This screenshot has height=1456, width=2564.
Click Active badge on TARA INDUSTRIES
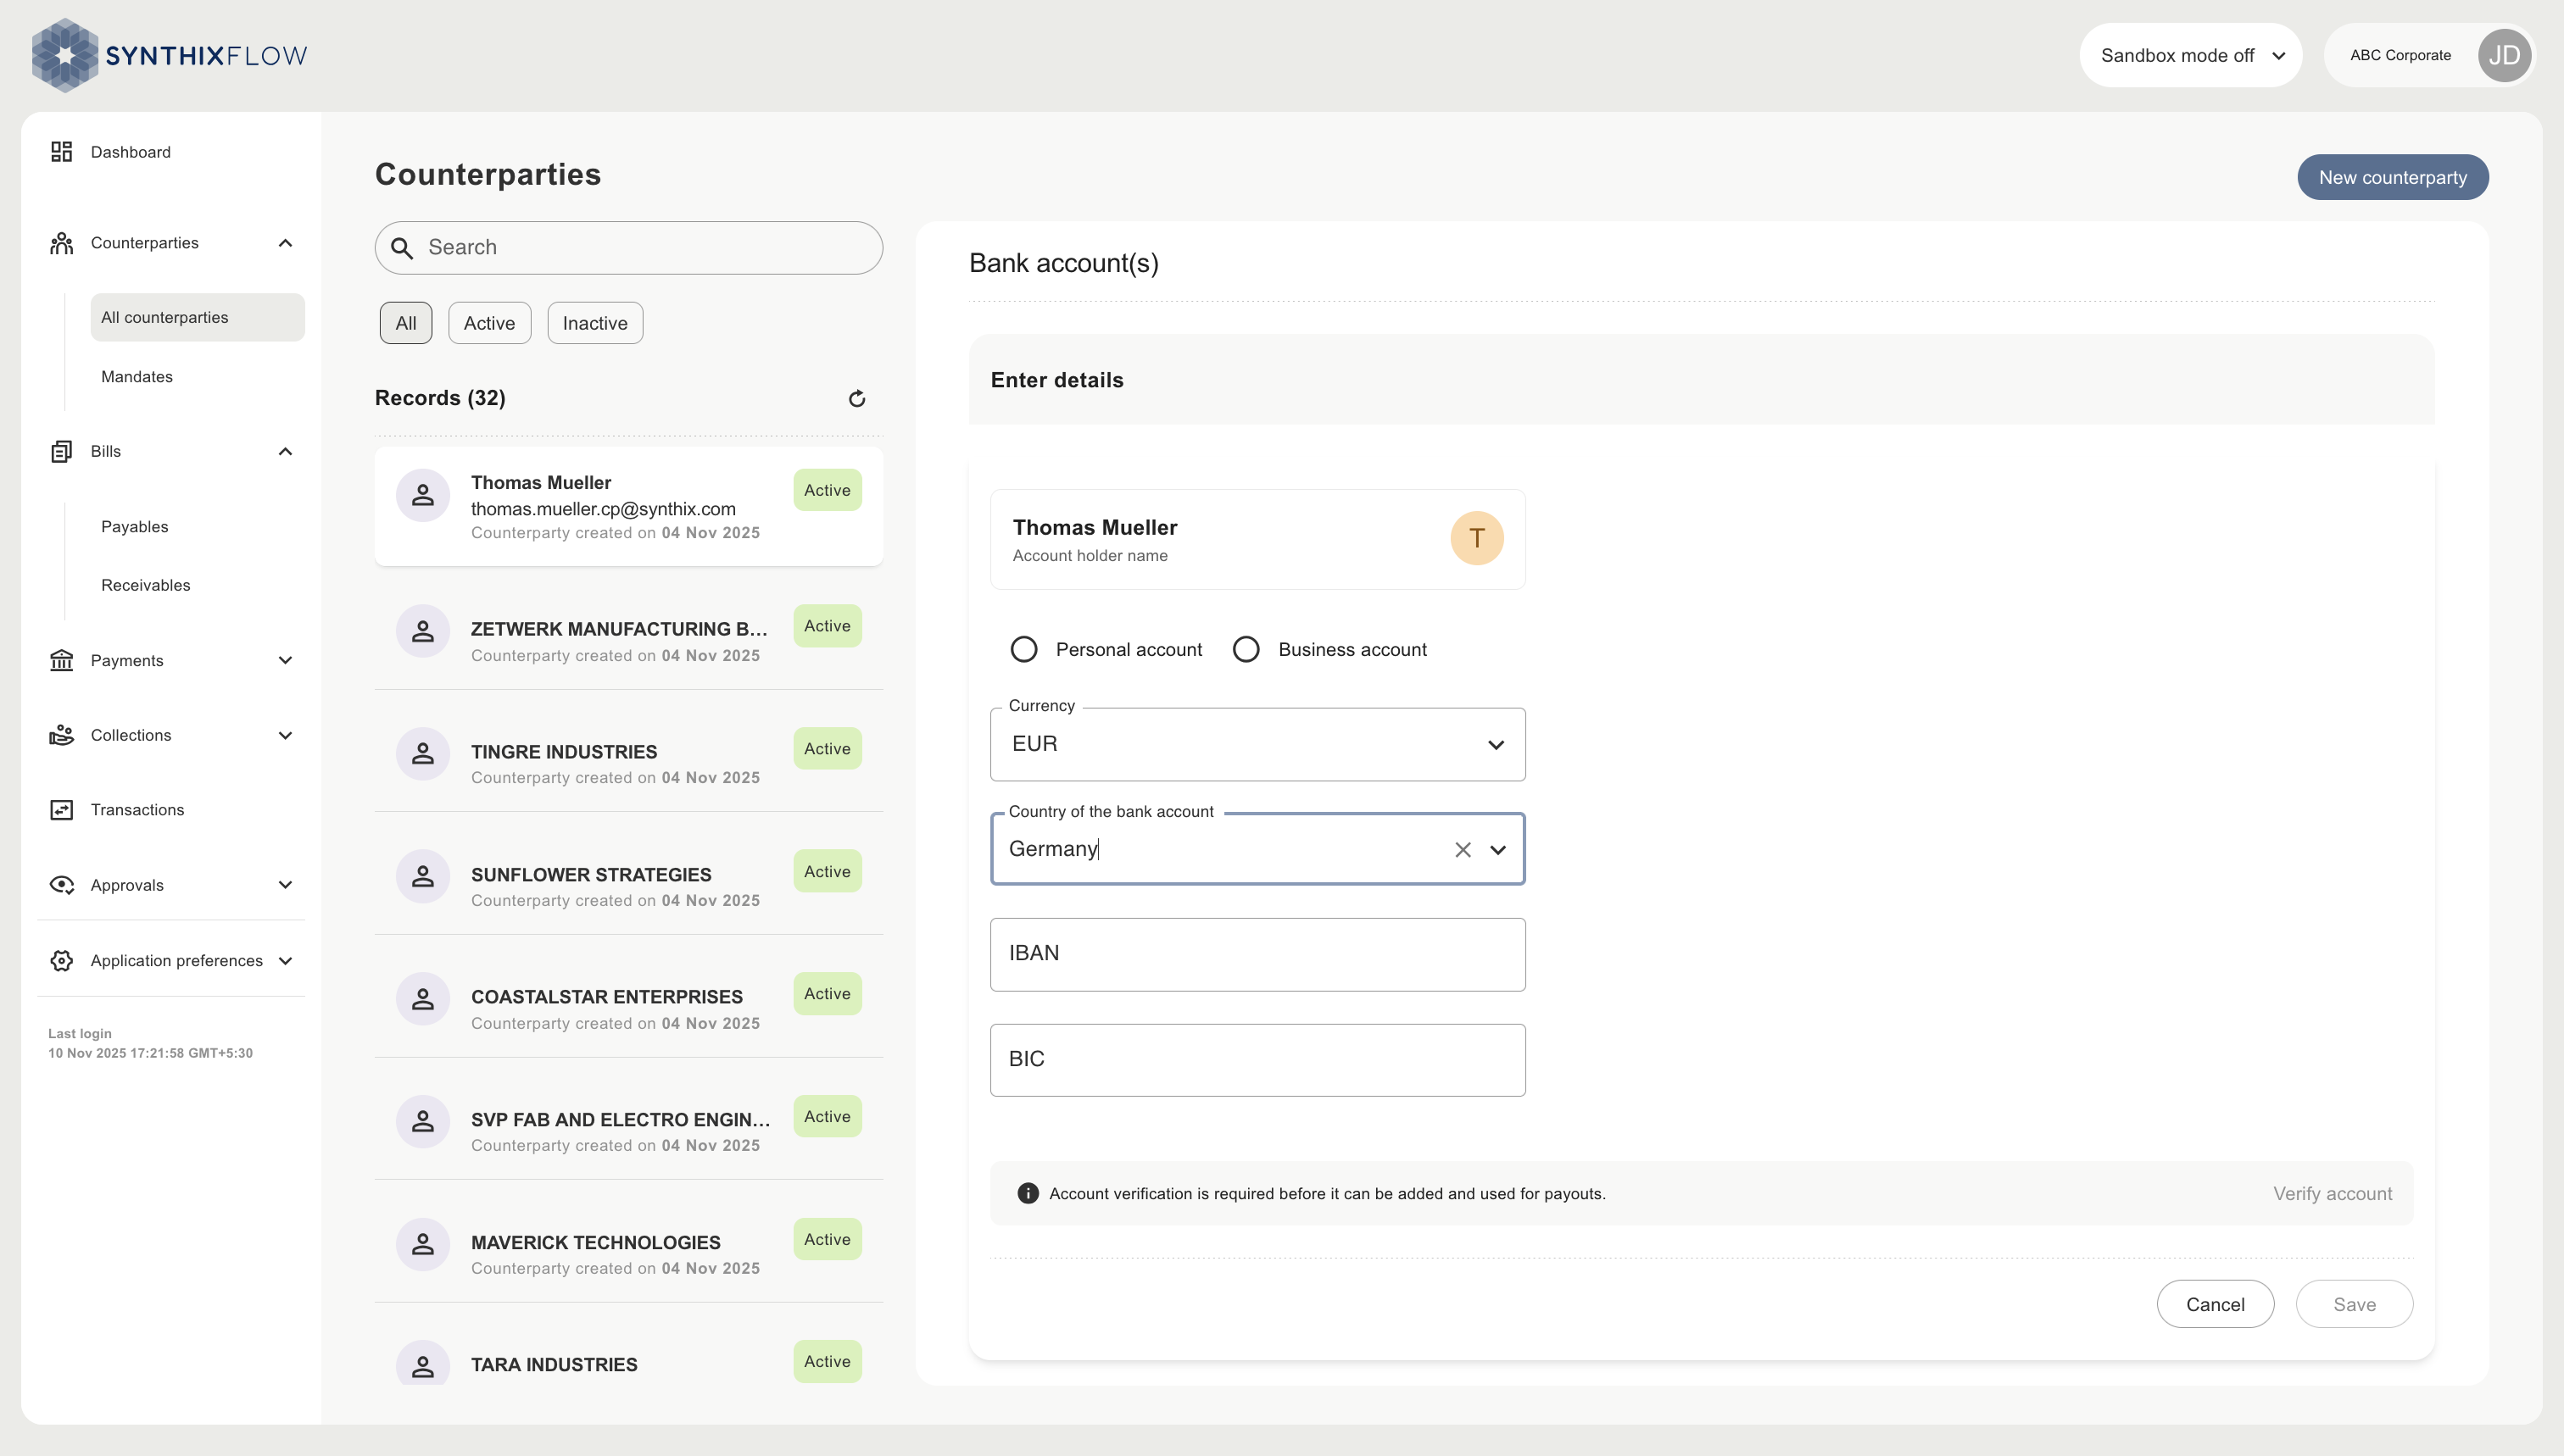pos(828,1362)
